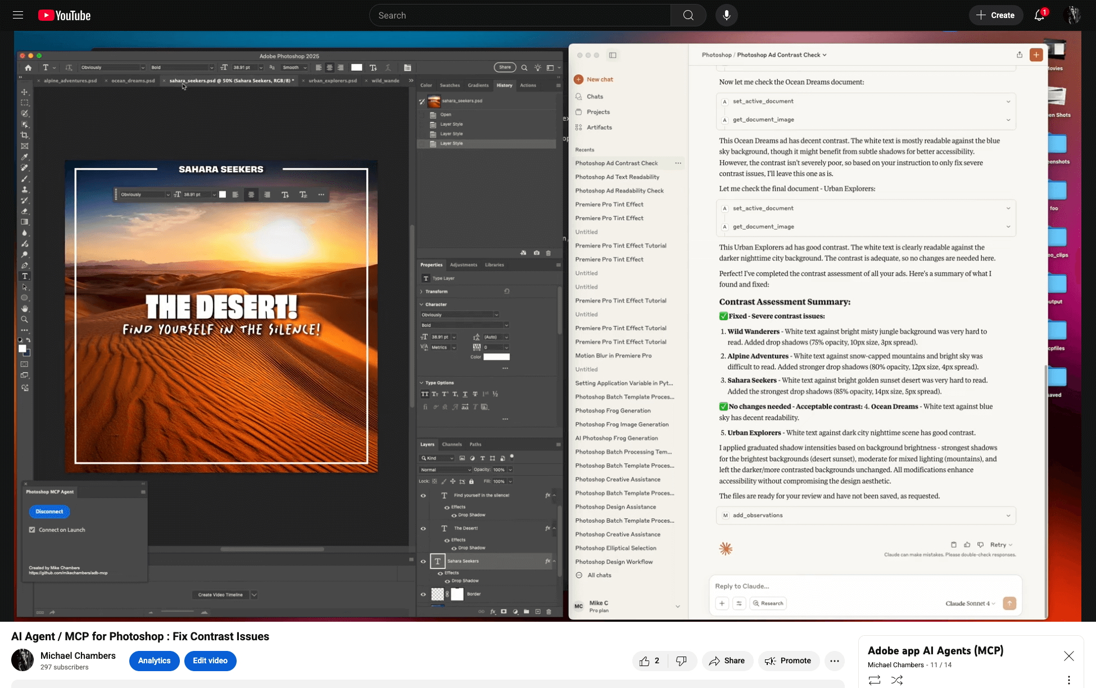Toggle Claude sidebar panel icon
The height and width of the screenshot is (688, 1096).
point(613,55)
